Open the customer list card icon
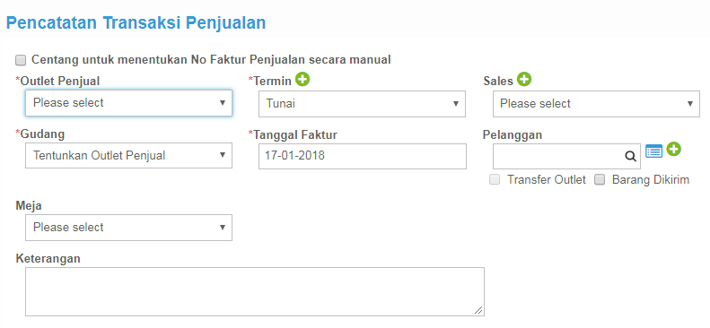This screenshot has width=710, height=328. (x=653, y=151)
